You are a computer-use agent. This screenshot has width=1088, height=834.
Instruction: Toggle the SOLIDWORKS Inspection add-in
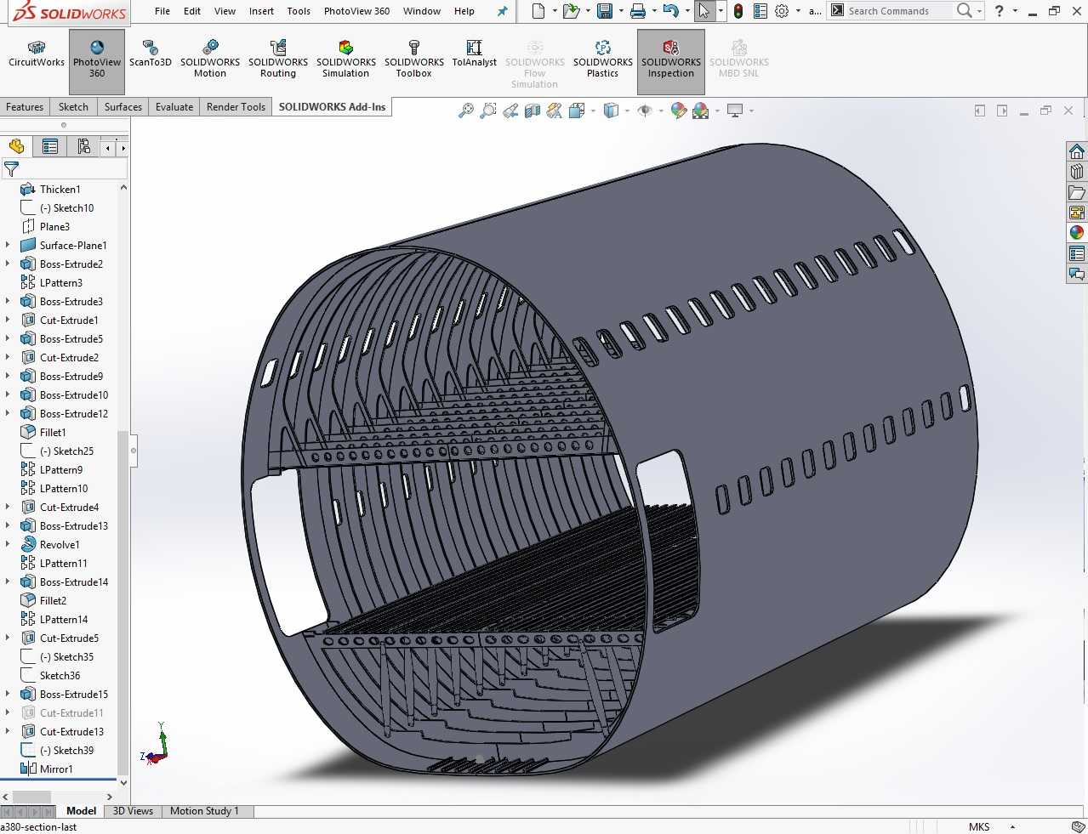671,60
